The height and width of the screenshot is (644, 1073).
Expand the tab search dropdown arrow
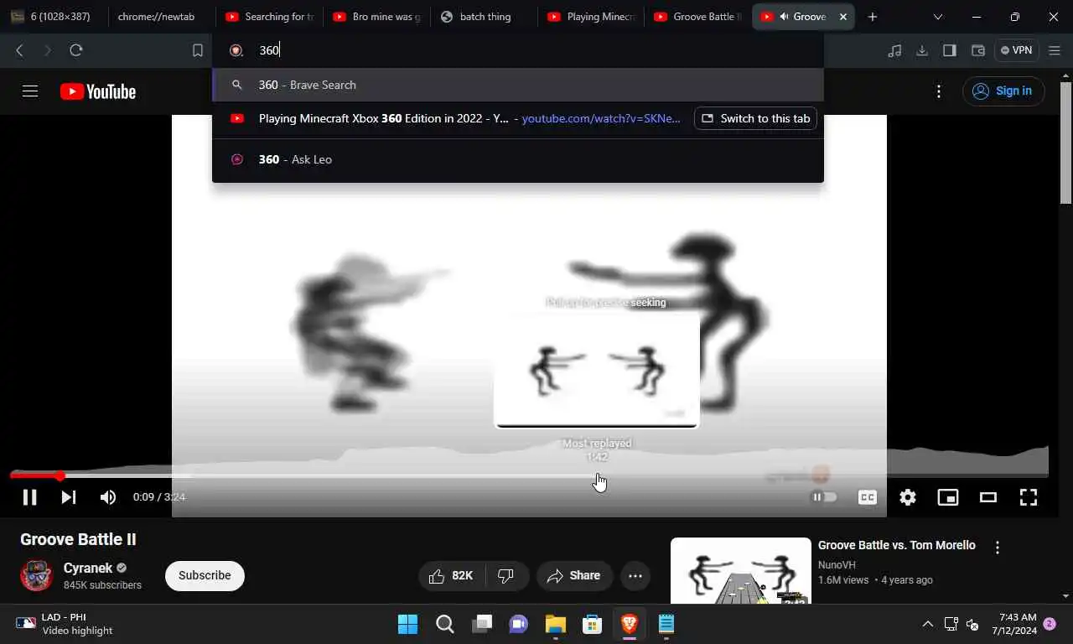click(938, 17)
